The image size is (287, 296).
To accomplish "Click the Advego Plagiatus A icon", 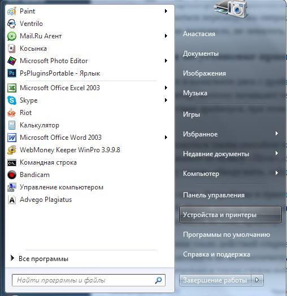I will 12,200.
